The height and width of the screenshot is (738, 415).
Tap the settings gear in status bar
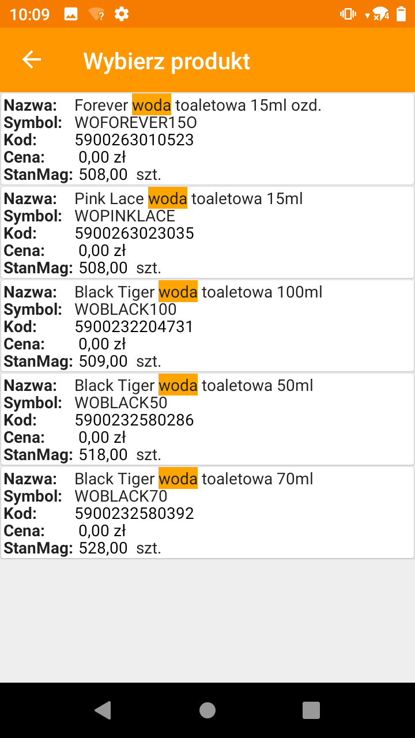121,14
